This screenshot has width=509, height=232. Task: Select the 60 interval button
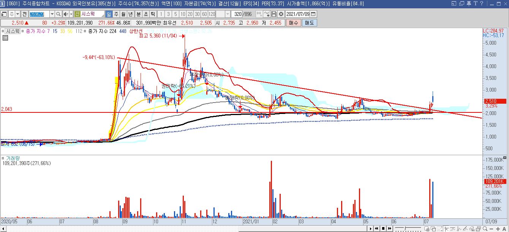204,14
